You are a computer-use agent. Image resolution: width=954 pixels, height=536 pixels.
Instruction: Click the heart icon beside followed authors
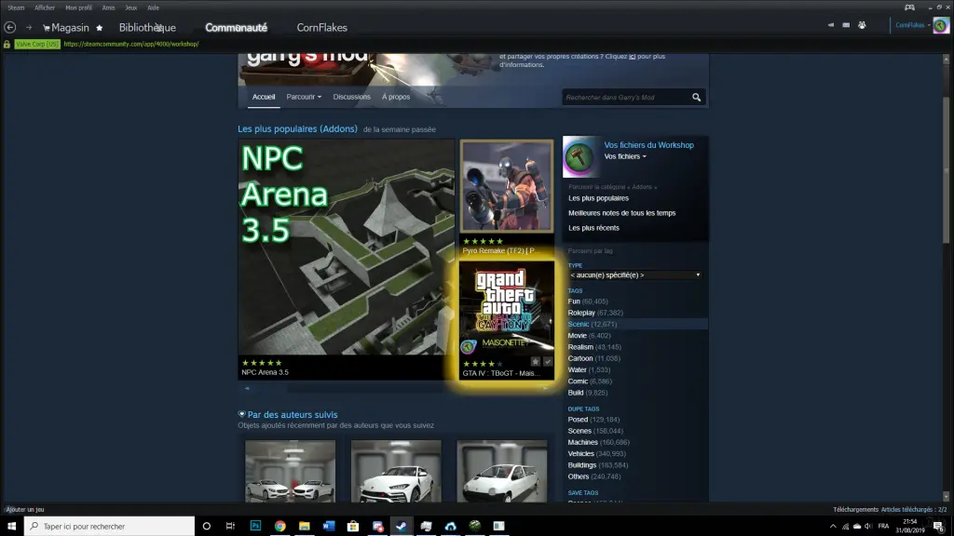click(241, 414)
